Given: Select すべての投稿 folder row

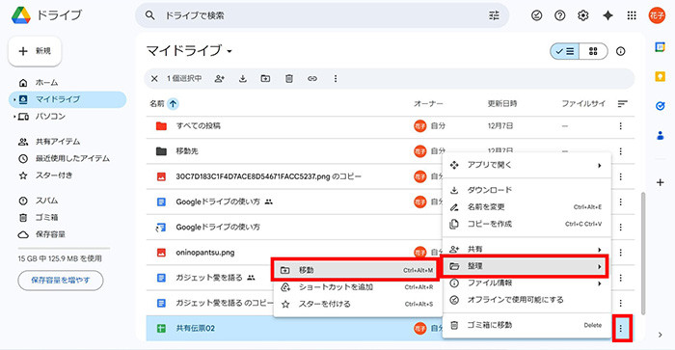Looking at the screenshot, I should coord(390,126).
